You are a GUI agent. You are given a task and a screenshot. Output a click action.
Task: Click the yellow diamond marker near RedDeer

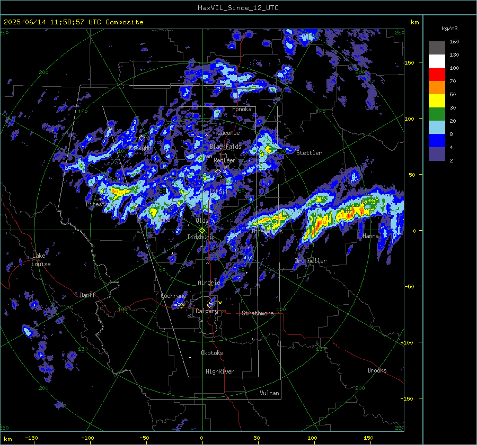218,172
